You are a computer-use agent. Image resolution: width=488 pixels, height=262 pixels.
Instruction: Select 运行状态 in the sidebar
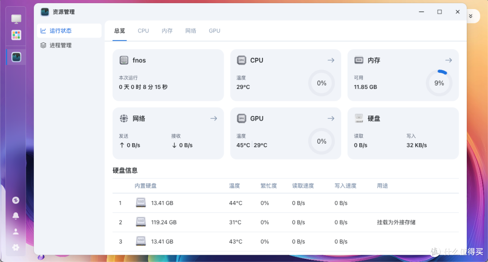[69, 31]
